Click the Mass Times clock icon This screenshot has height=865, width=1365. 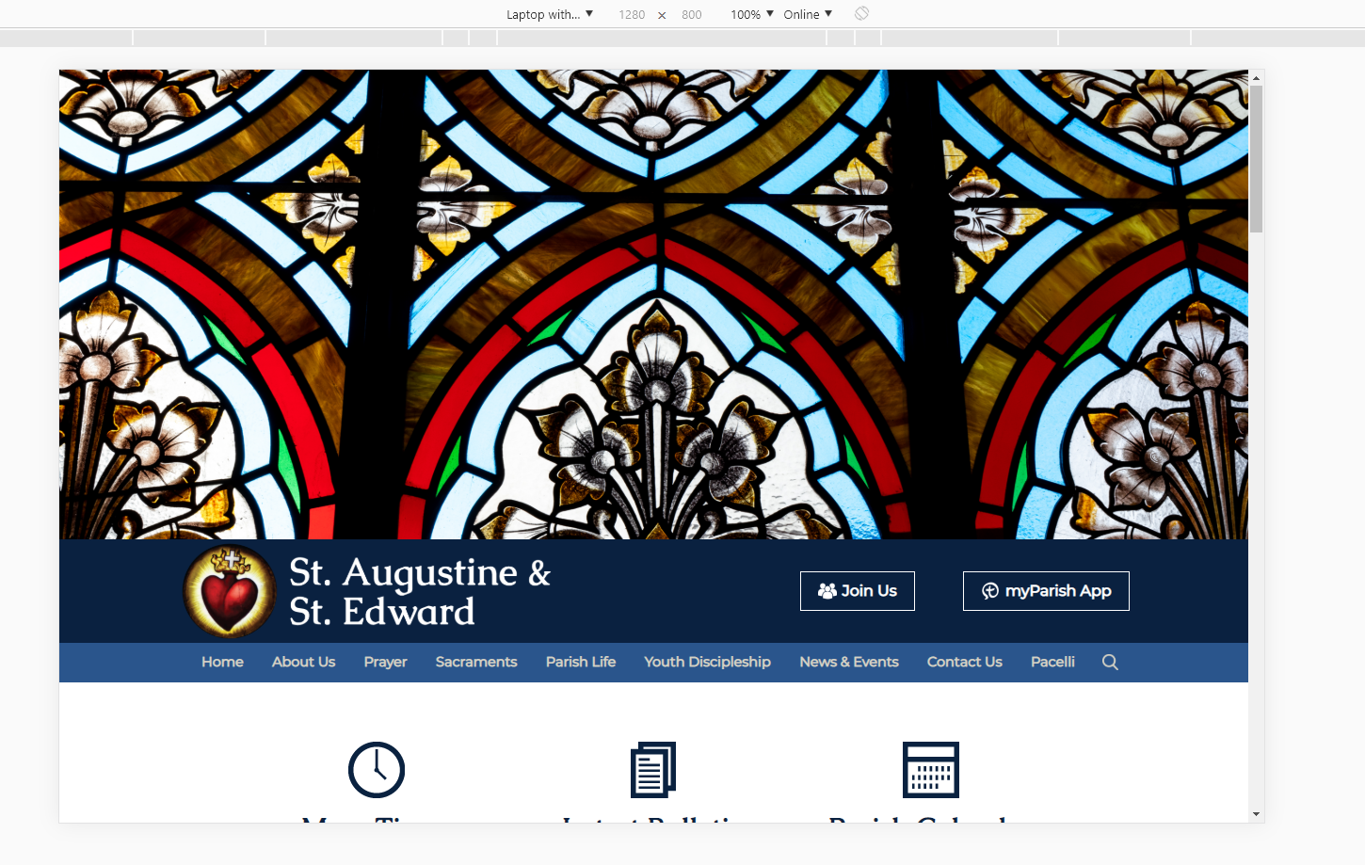(377, 770)
